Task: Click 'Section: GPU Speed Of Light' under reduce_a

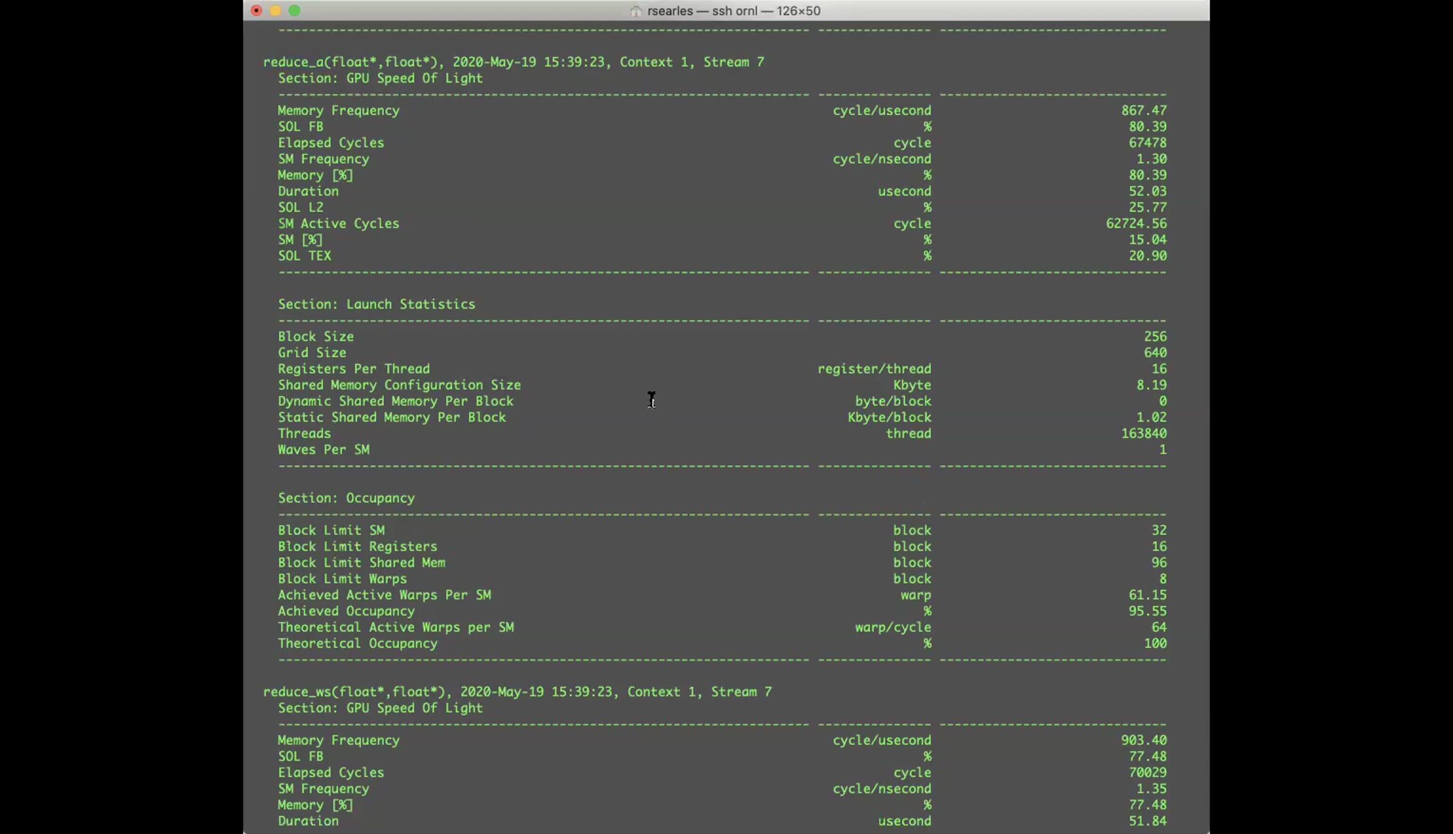Action: (380, 79)
